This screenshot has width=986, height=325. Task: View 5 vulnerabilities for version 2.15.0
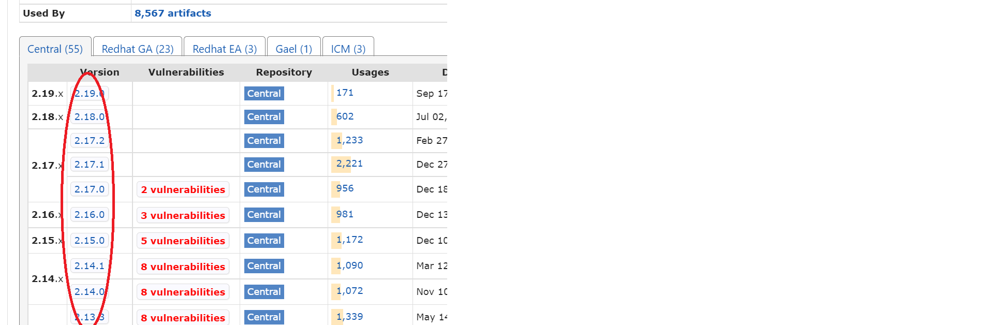pyautogui.click(x=183, y=240)
